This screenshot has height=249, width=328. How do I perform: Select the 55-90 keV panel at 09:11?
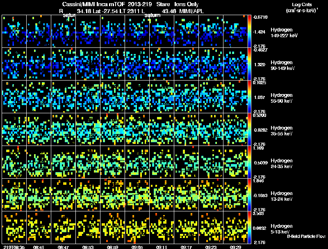pos(162,97)
